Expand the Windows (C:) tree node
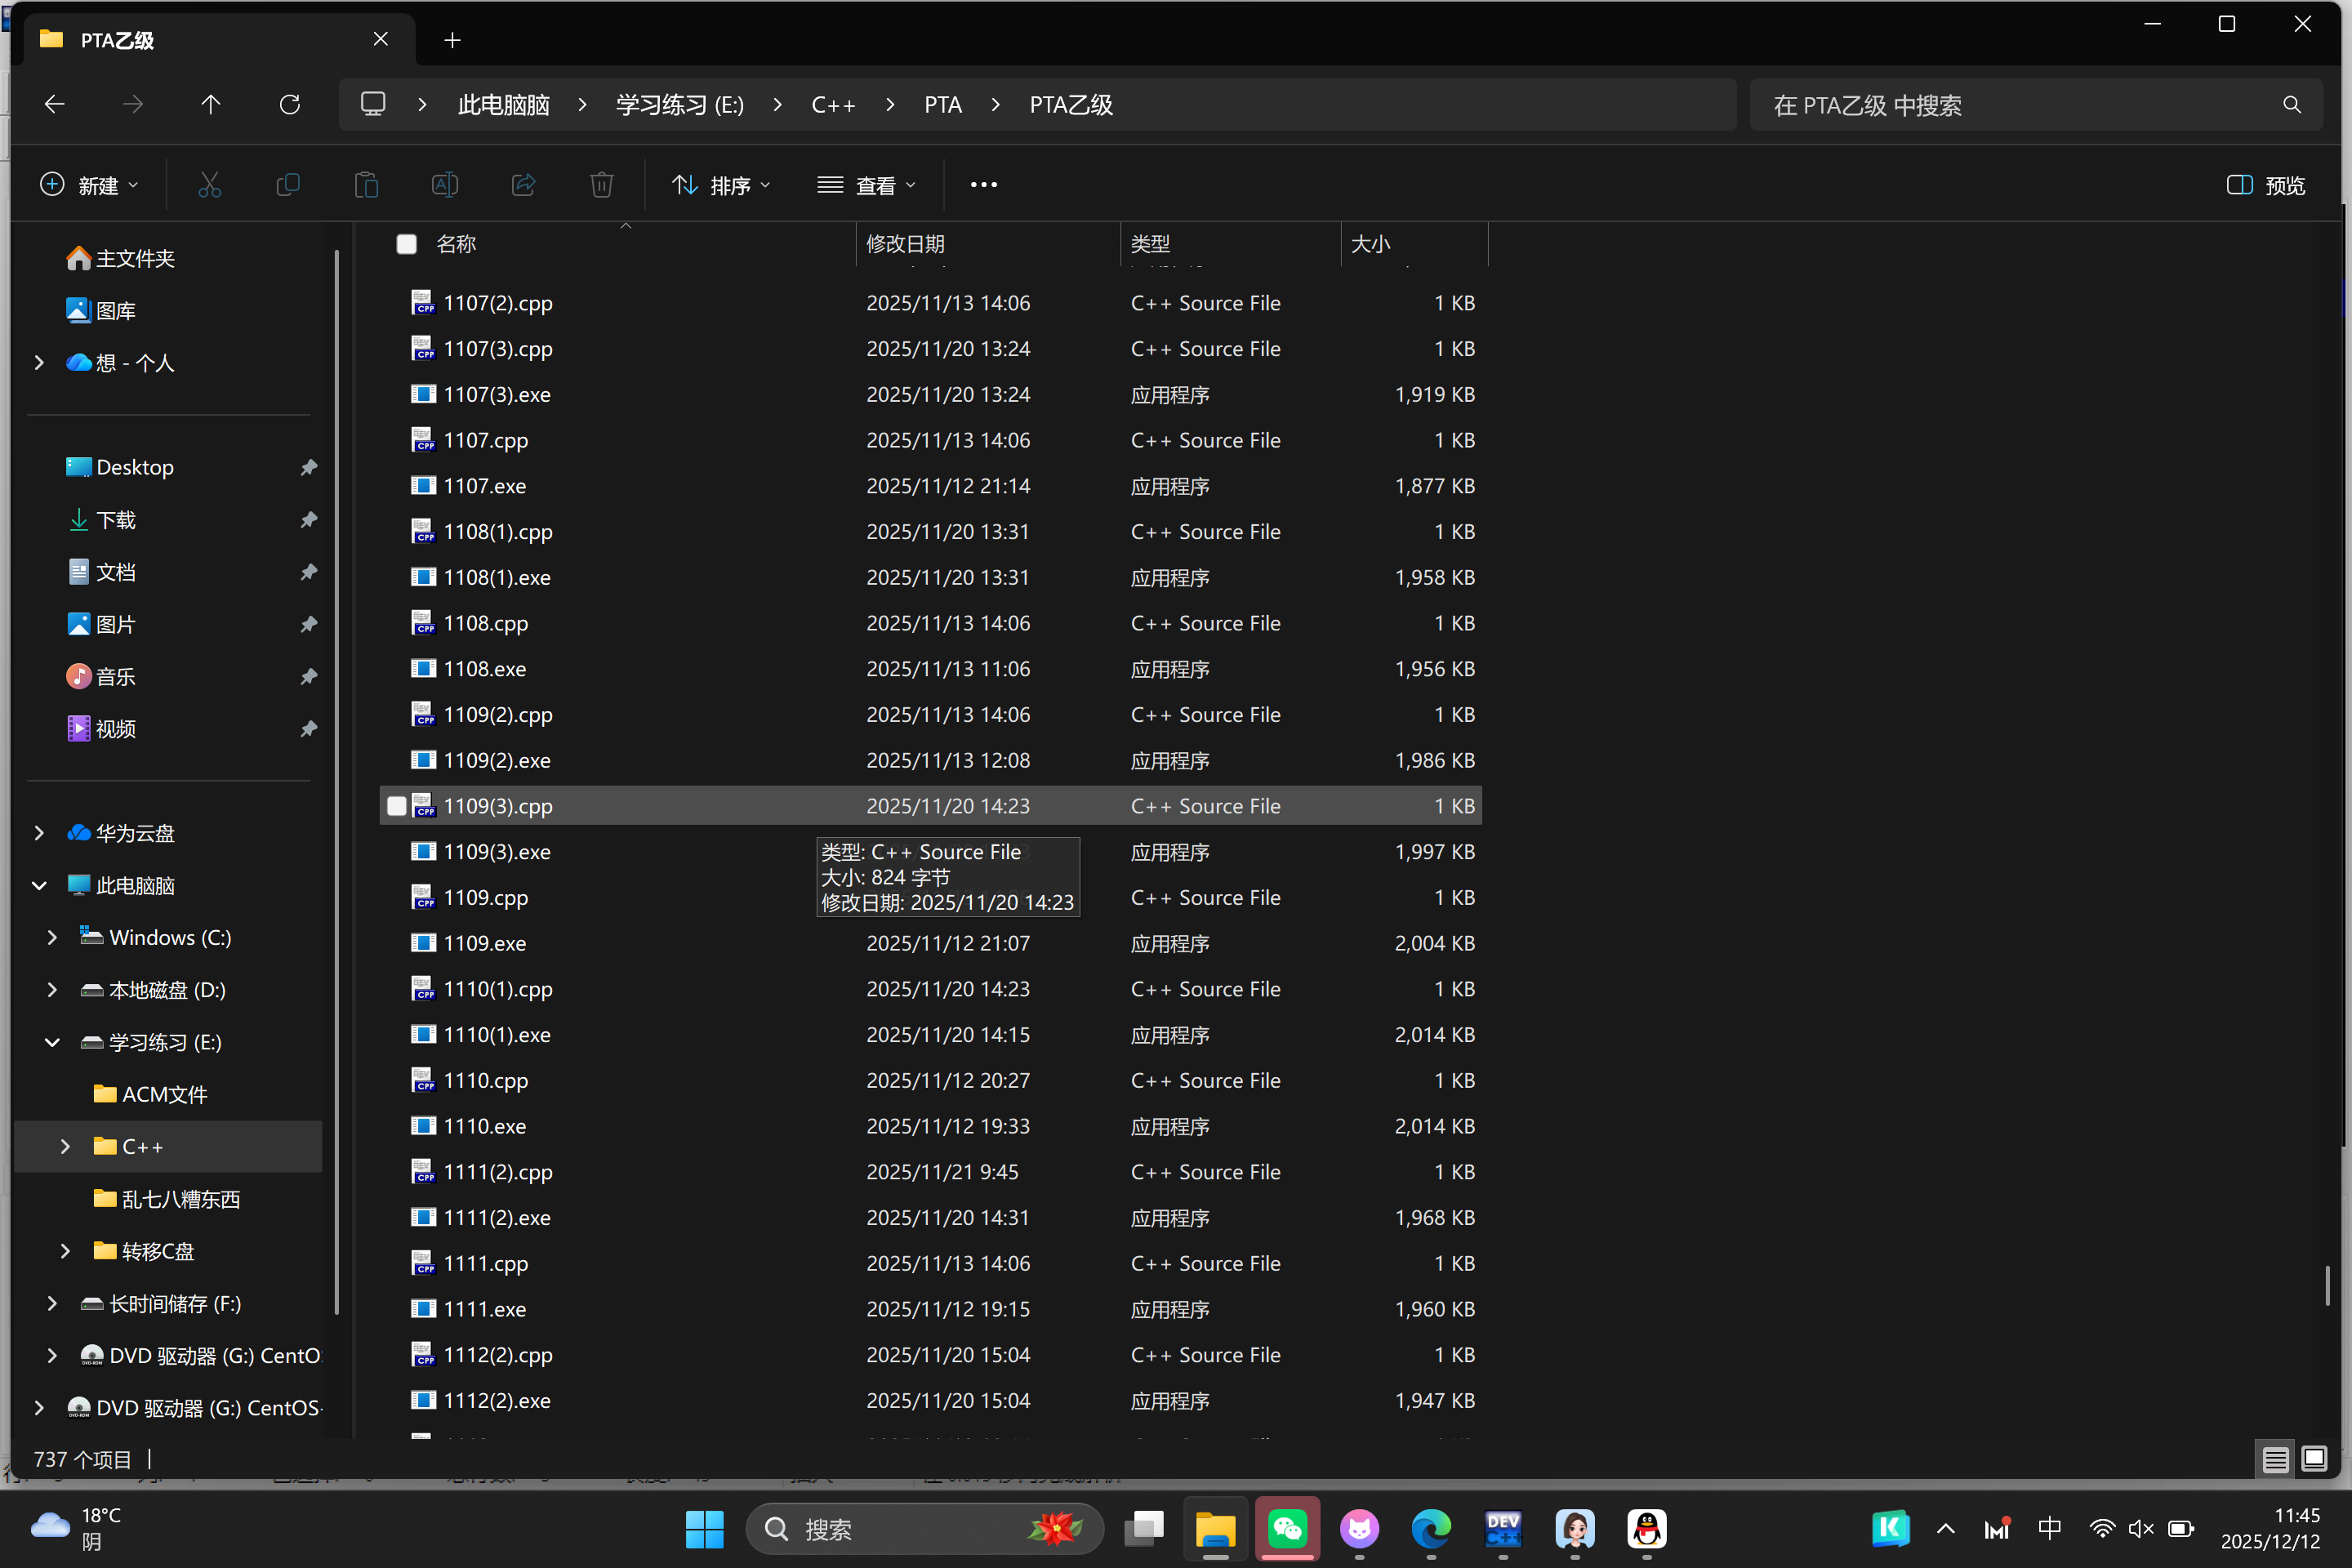The width and height of the screenshot is (2352, 1568). (x=52, y=937)
